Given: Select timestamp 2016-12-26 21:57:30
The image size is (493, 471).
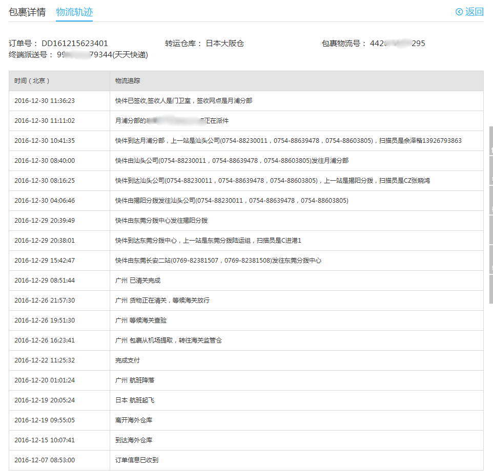Looking at the screenshot, I should click(x=45, y=301).
